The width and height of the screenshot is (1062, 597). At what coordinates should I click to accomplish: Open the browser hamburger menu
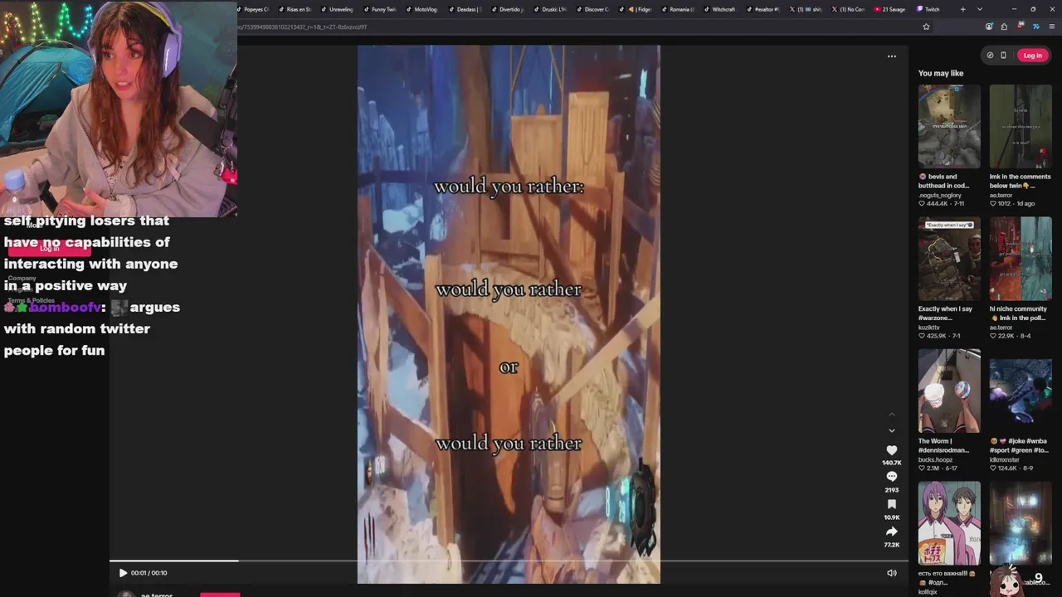(1052, 27)
